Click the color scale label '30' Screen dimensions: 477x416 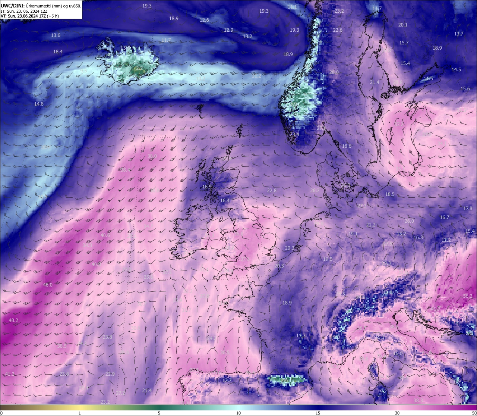coord(397,413)
